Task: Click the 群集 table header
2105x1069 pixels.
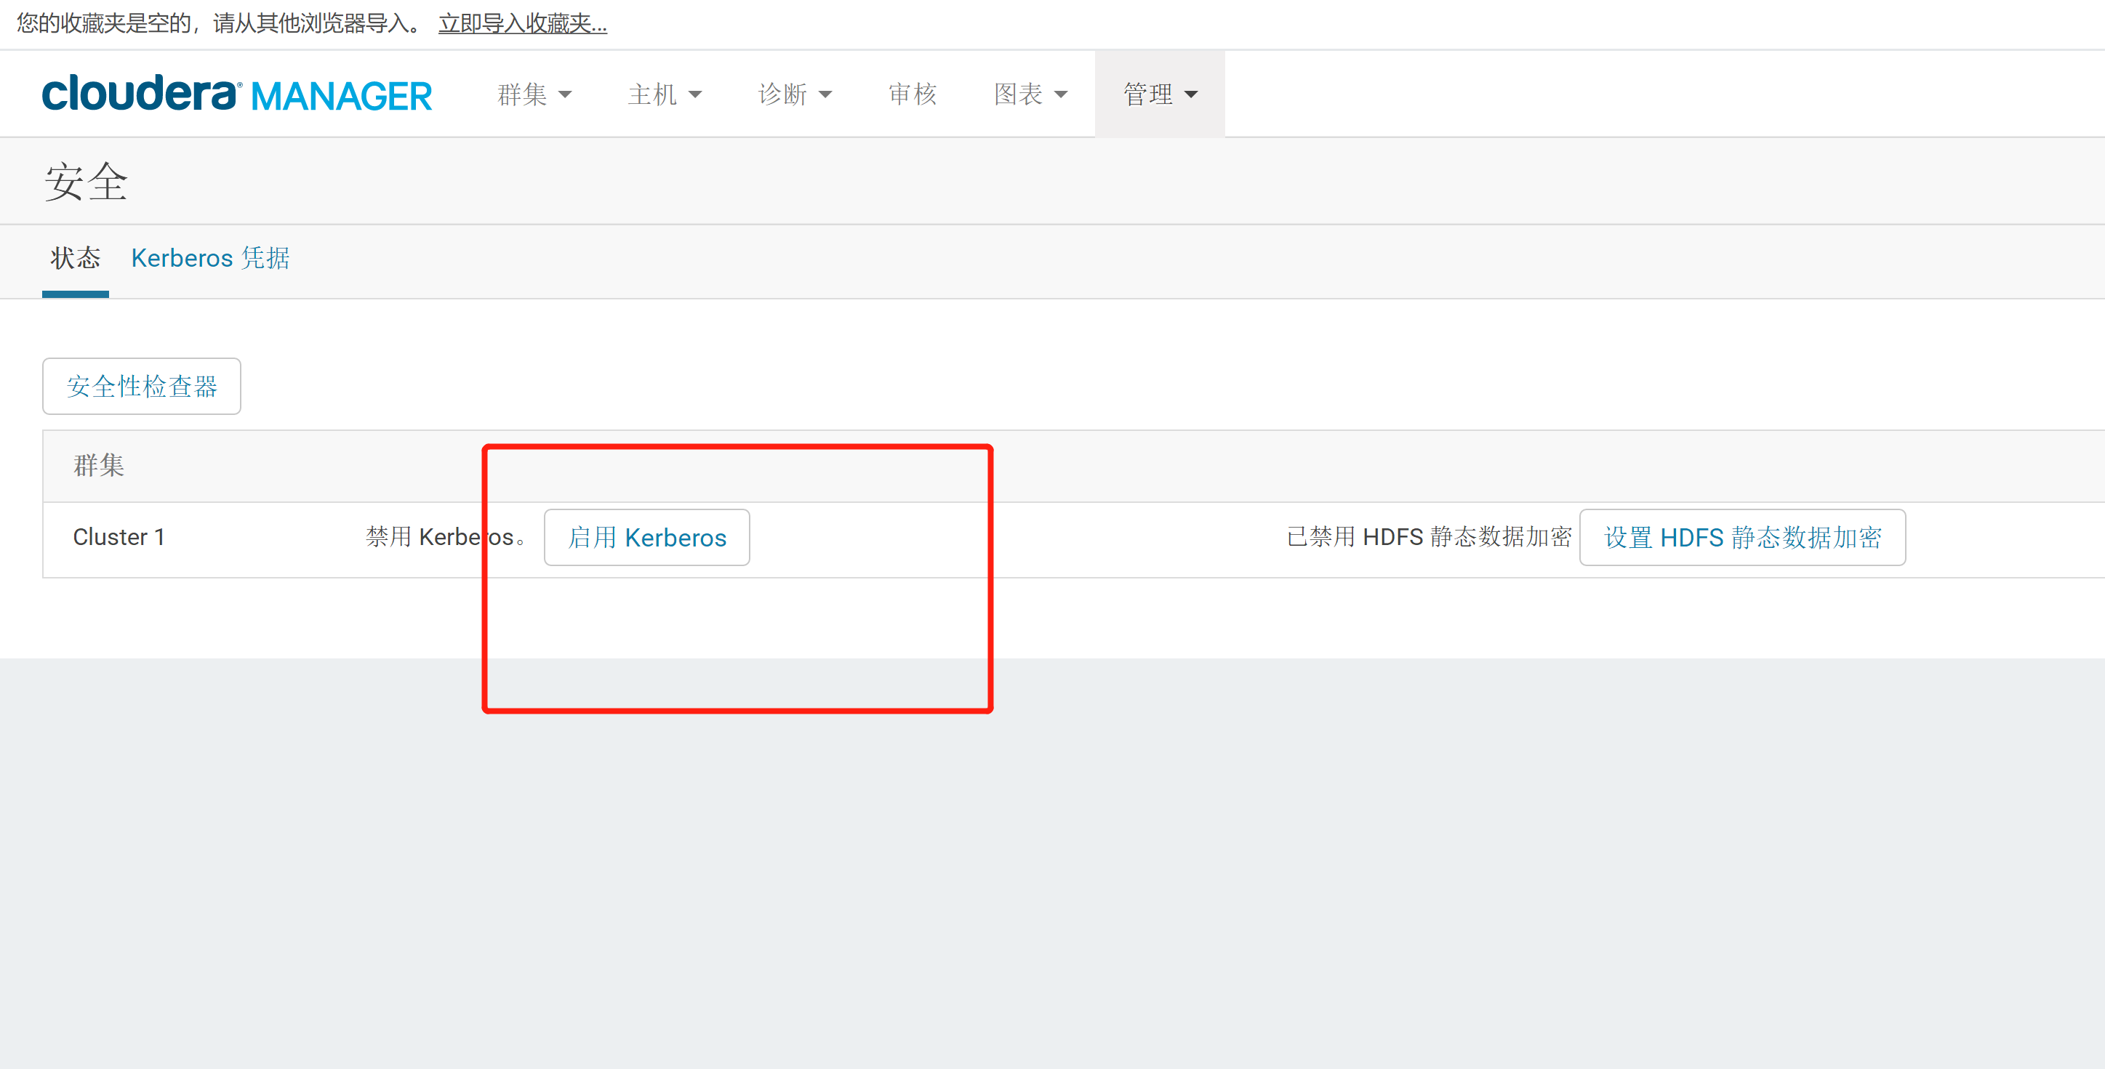Action: pyautogui.click(x=99, y=466)
